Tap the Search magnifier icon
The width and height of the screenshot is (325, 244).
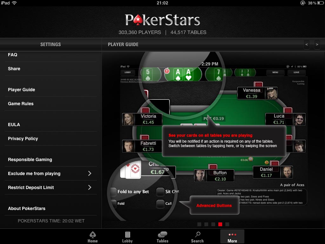[x=197, y=235]
